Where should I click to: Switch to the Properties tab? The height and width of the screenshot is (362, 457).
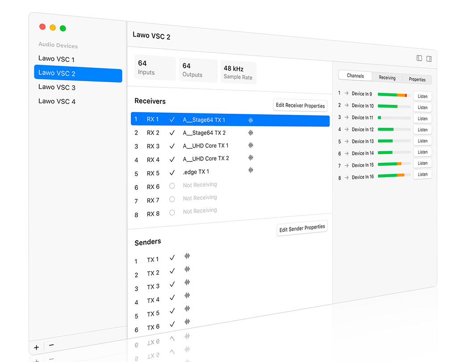click(417, 79)
